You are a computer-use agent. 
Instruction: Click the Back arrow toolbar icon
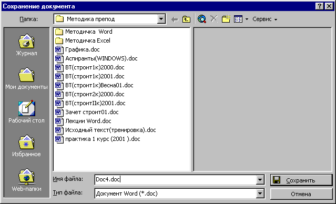coord(175,19)
